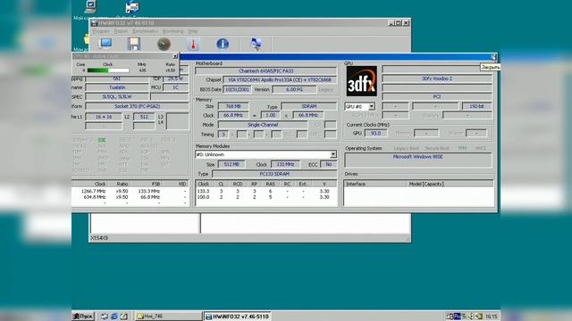572x321 pixels.
Task: Click the My Computer desktop icon
Action: [x=90, y=6]
